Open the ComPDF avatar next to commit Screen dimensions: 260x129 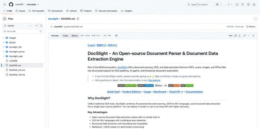coord(51,27)
